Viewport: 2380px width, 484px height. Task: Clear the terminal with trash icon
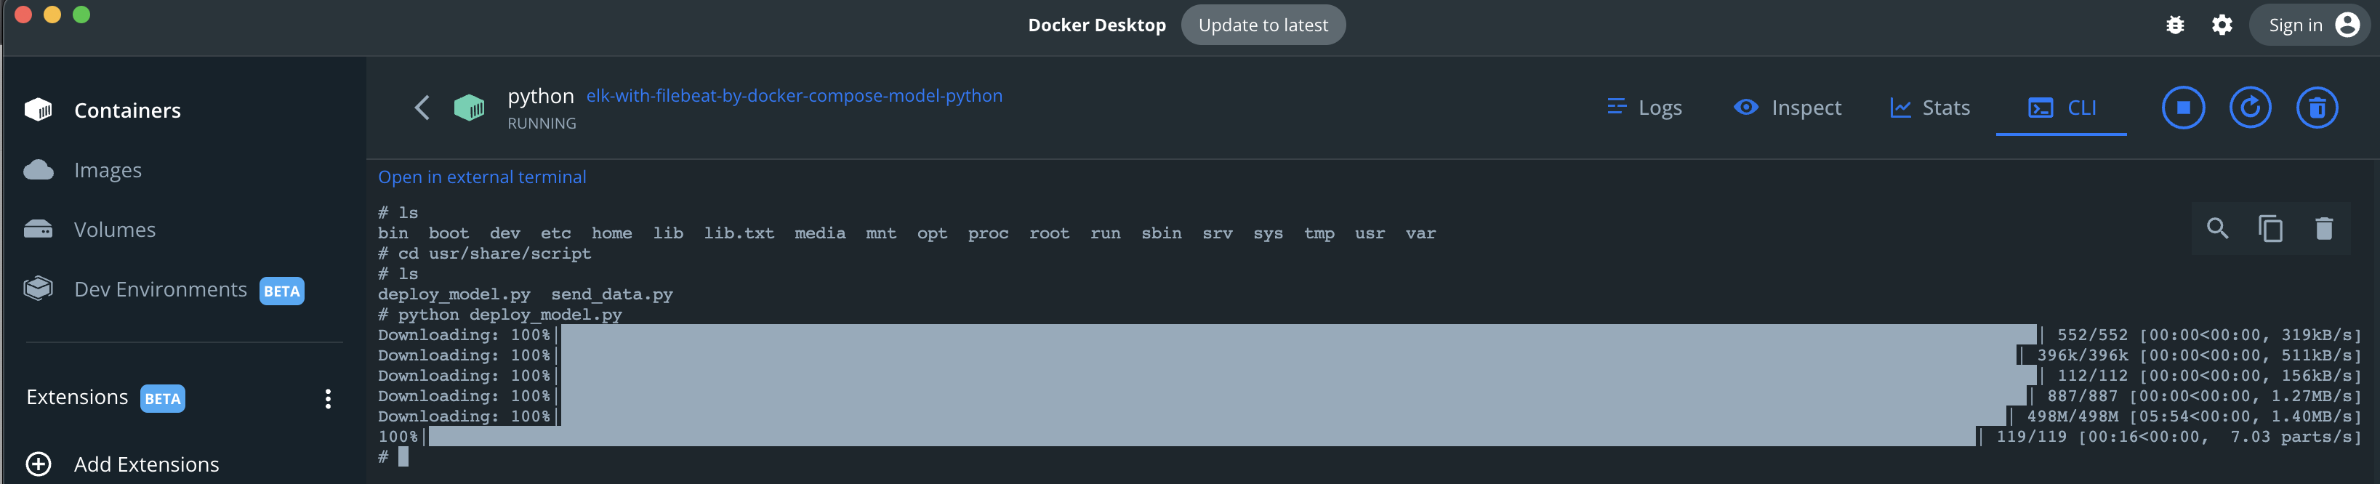[x=2323, y=228]
